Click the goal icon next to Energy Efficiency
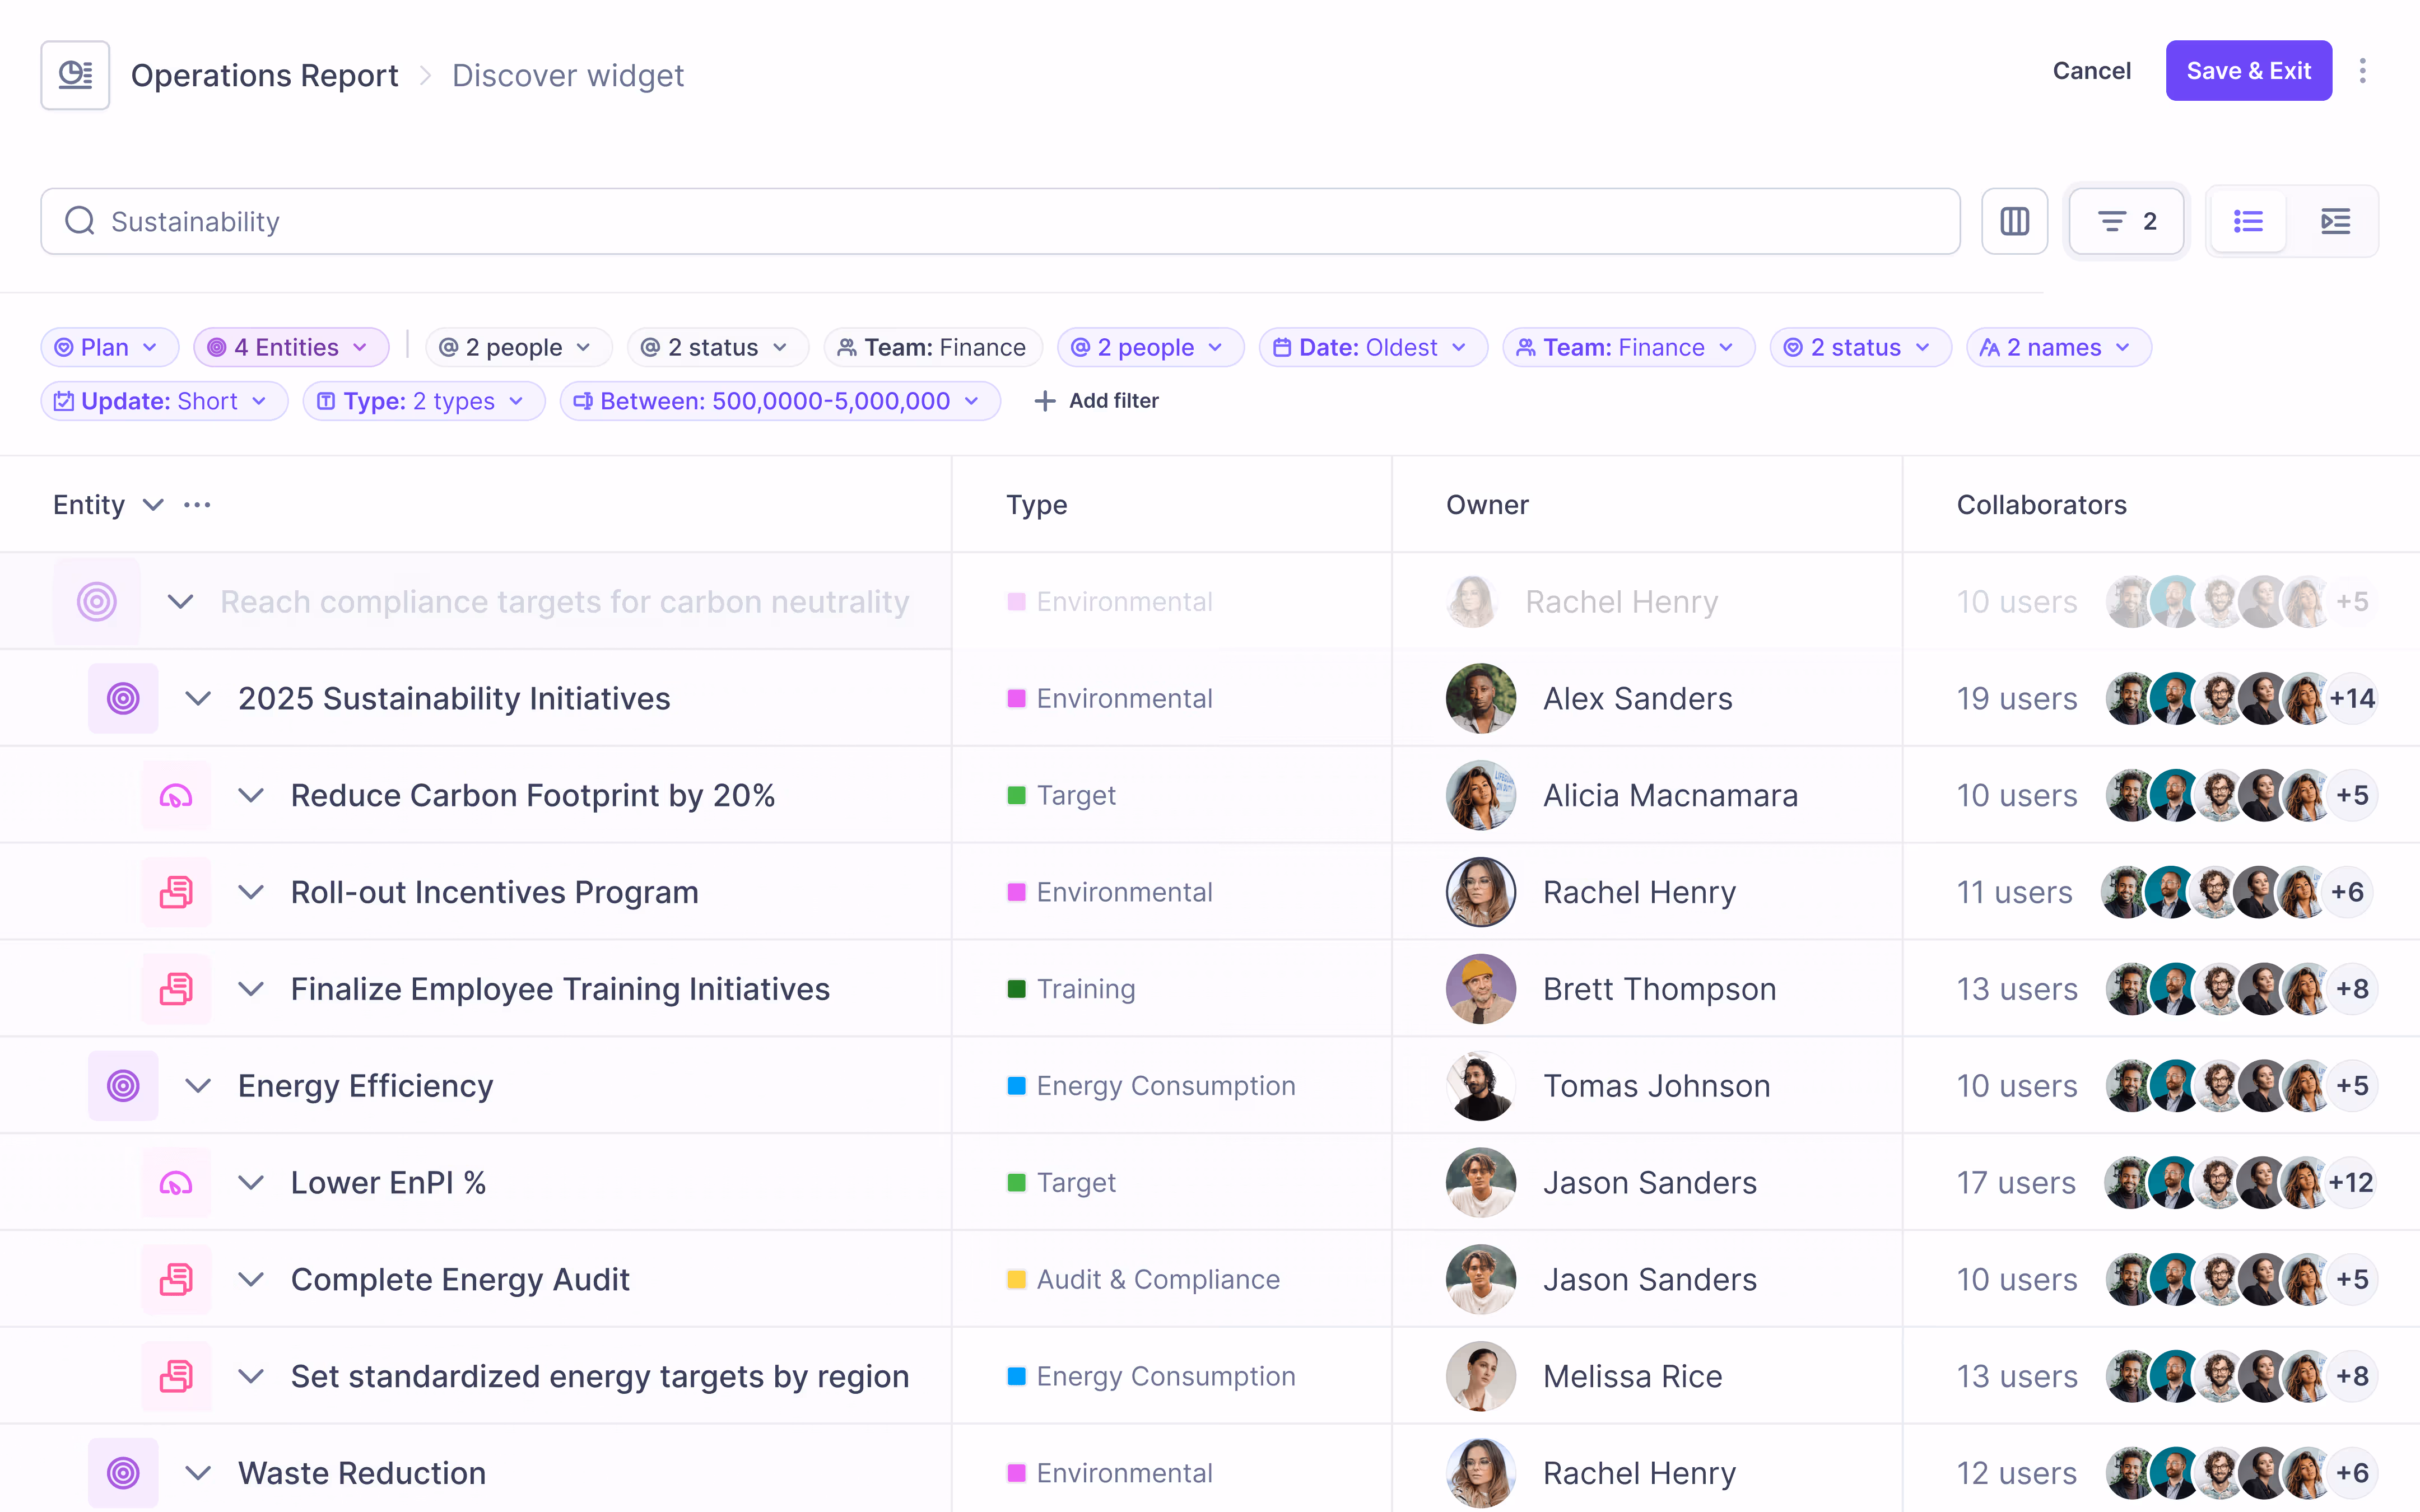2420x1512 pixels. [123, 1085]
